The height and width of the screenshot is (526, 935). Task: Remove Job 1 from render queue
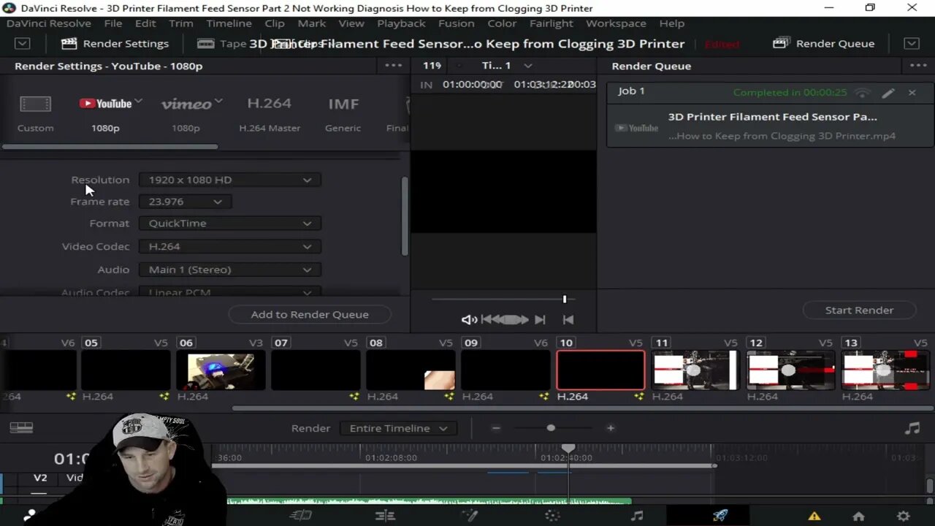pyautogui.click(x=912, y=93)
